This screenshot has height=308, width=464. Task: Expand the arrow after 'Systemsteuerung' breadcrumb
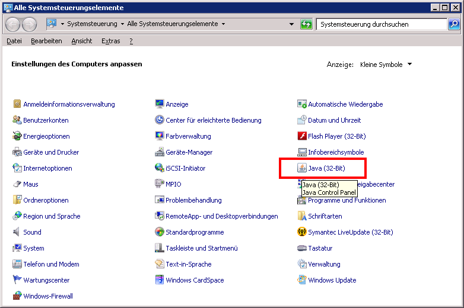coord(122,24)
